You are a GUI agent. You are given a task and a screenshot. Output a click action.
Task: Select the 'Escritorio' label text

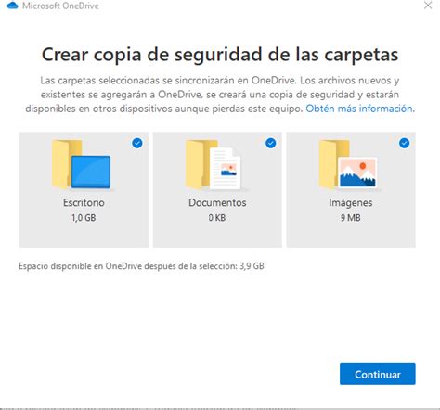84,202
